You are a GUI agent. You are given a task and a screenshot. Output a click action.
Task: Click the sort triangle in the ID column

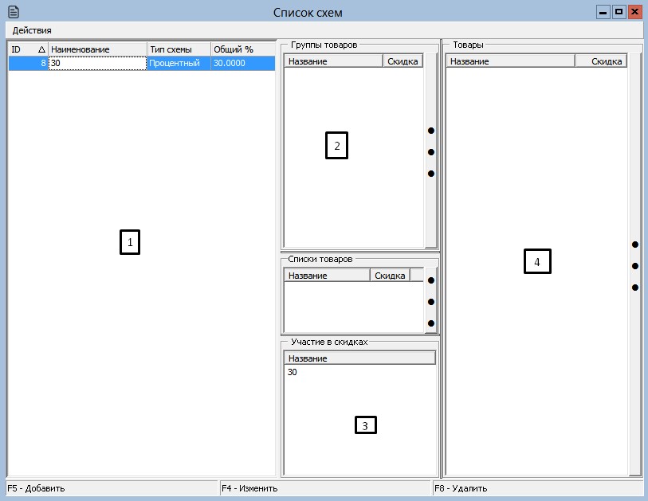(x=41, y=49)
